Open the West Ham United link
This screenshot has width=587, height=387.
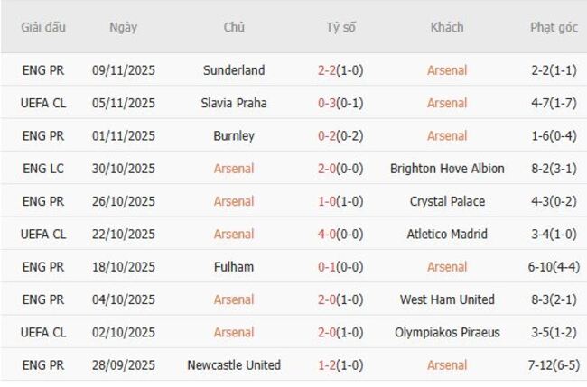[x=447, y=299]
